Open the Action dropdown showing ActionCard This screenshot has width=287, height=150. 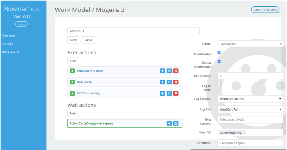(250, 44)
